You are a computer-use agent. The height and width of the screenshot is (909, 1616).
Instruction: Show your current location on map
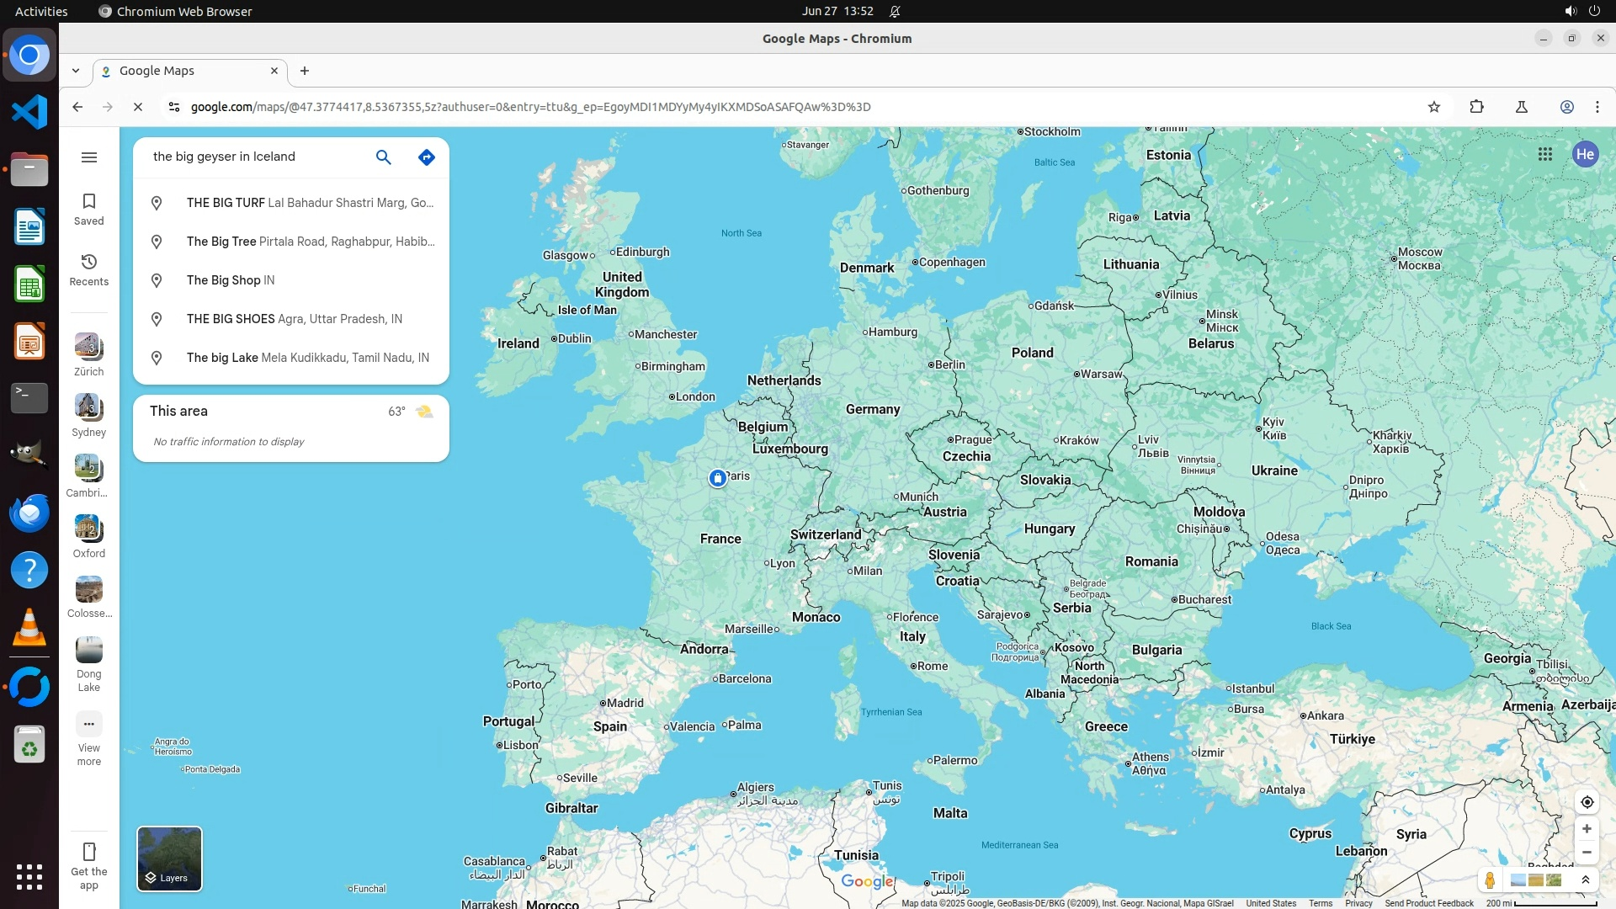click(1587, 802)
